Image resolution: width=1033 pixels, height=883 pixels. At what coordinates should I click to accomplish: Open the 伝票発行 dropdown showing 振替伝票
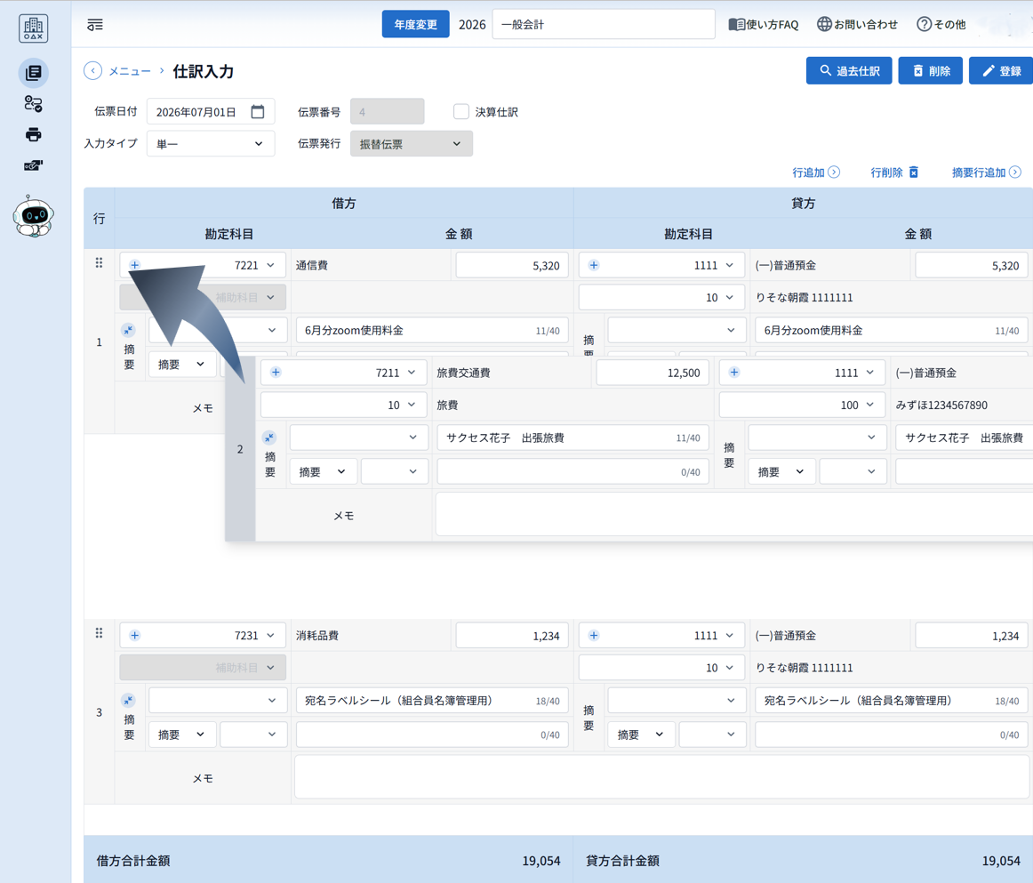411,143
